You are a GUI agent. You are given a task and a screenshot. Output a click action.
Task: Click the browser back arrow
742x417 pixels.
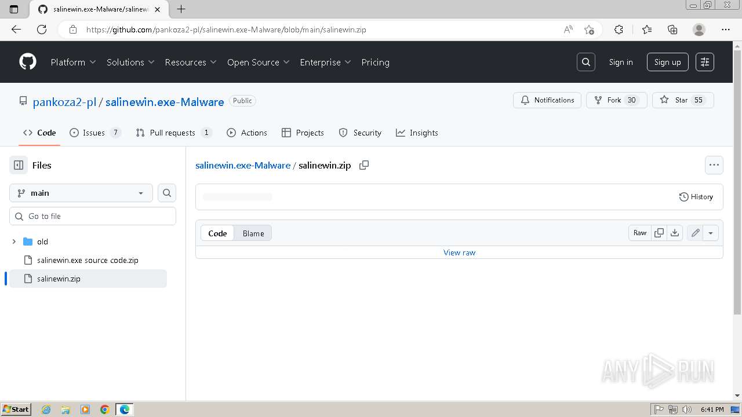(16, 30)
